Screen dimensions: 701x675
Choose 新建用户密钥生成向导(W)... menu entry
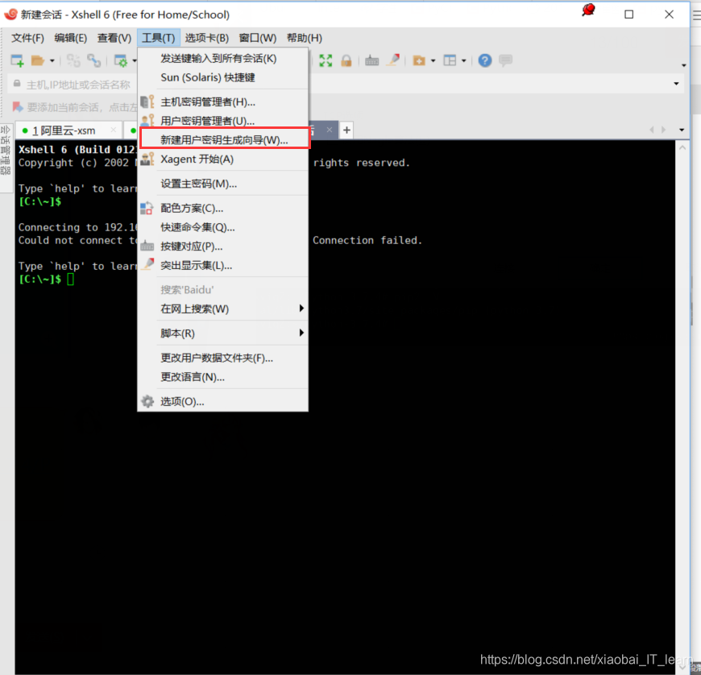225,139
